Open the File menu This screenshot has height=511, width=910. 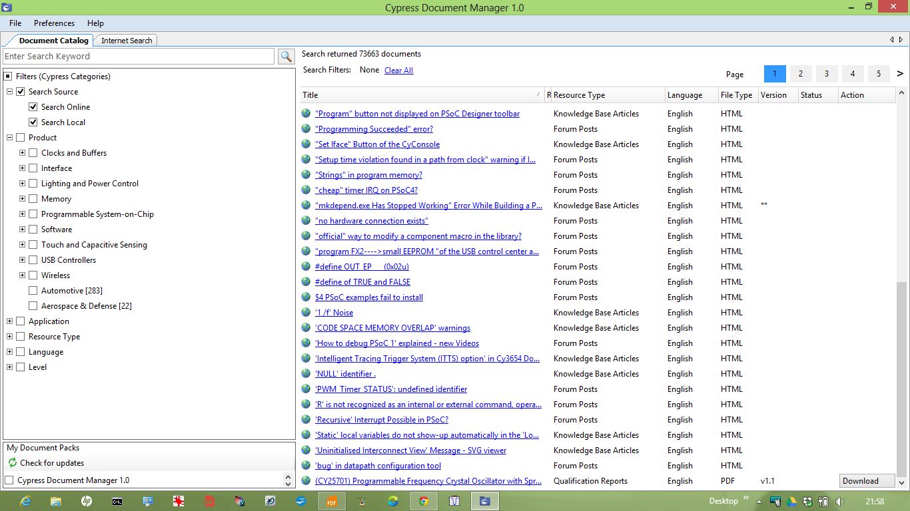coord(15,23)
